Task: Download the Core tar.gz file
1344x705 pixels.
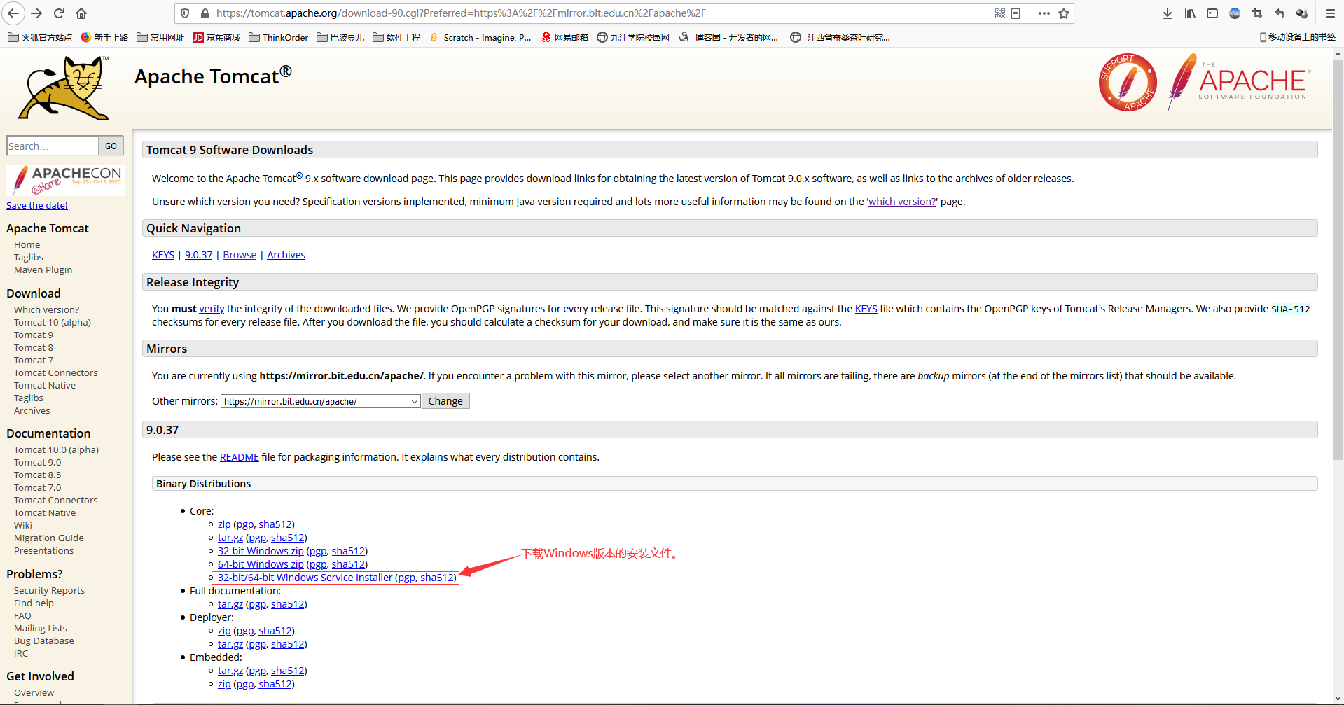Action: click(230, 538)
